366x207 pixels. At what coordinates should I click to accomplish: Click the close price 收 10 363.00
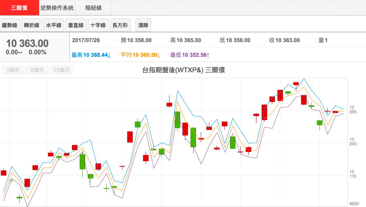pos(284,40)
